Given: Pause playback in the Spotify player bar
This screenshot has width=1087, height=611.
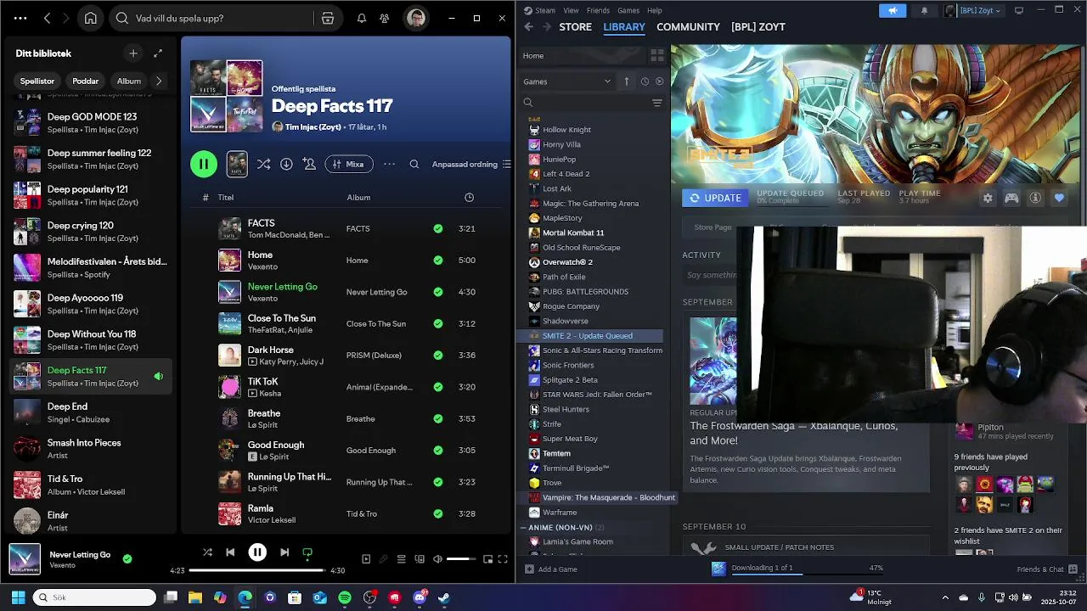Looking at the screenshot, I should coord(257,552).
